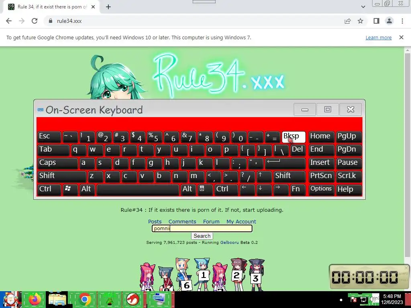Click the right arrow key
Image resolution: width=411 pixels, height=308 pixels.
tap(281, 190)
